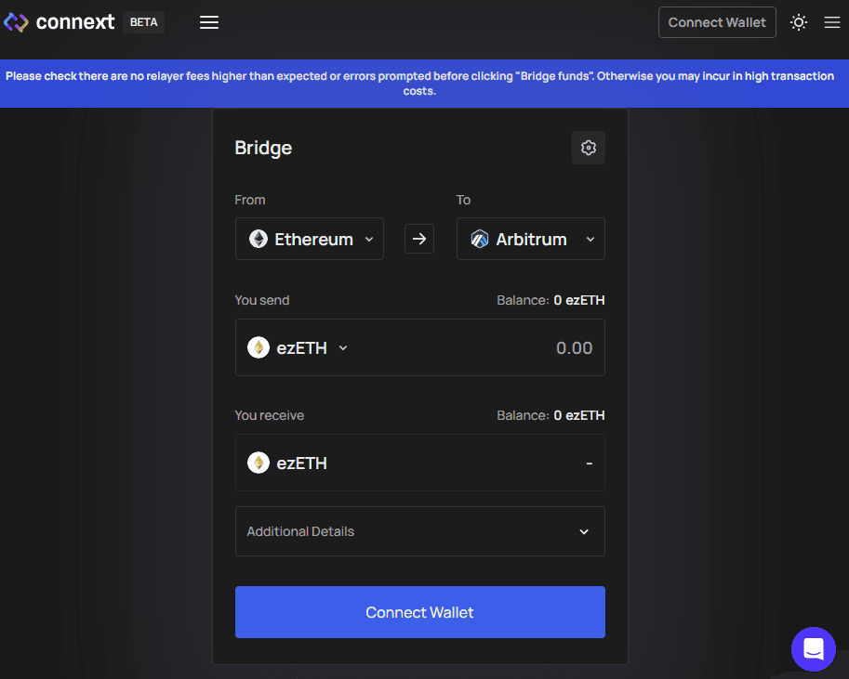Swap source and destination chains arrow
849x679 pixels.
coord(419,239)
